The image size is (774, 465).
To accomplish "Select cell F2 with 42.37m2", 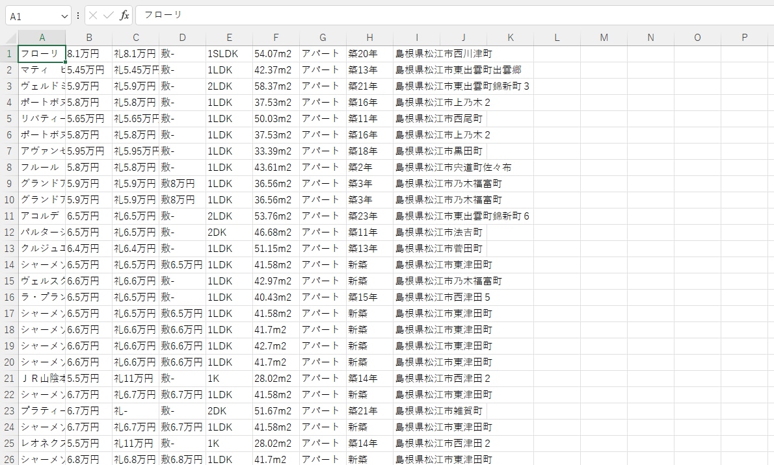I will tap(276, 70).
